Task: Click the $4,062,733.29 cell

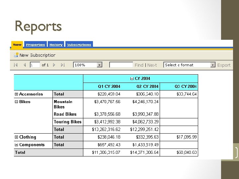Action: 145,122
